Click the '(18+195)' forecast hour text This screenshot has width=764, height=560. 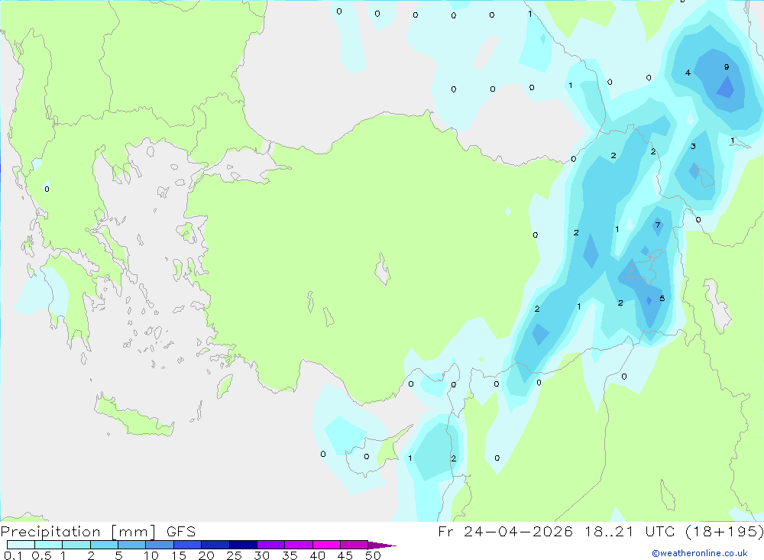point(724,531)
